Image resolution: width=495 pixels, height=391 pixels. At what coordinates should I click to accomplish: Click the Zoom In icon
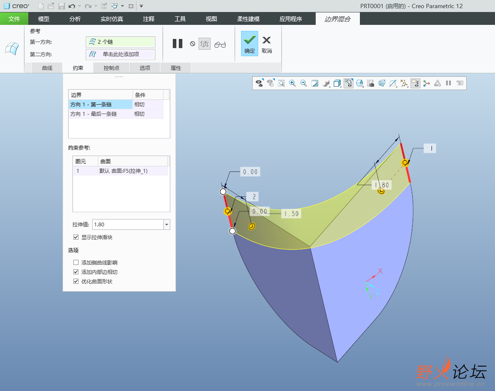click(x=293, y=83)
